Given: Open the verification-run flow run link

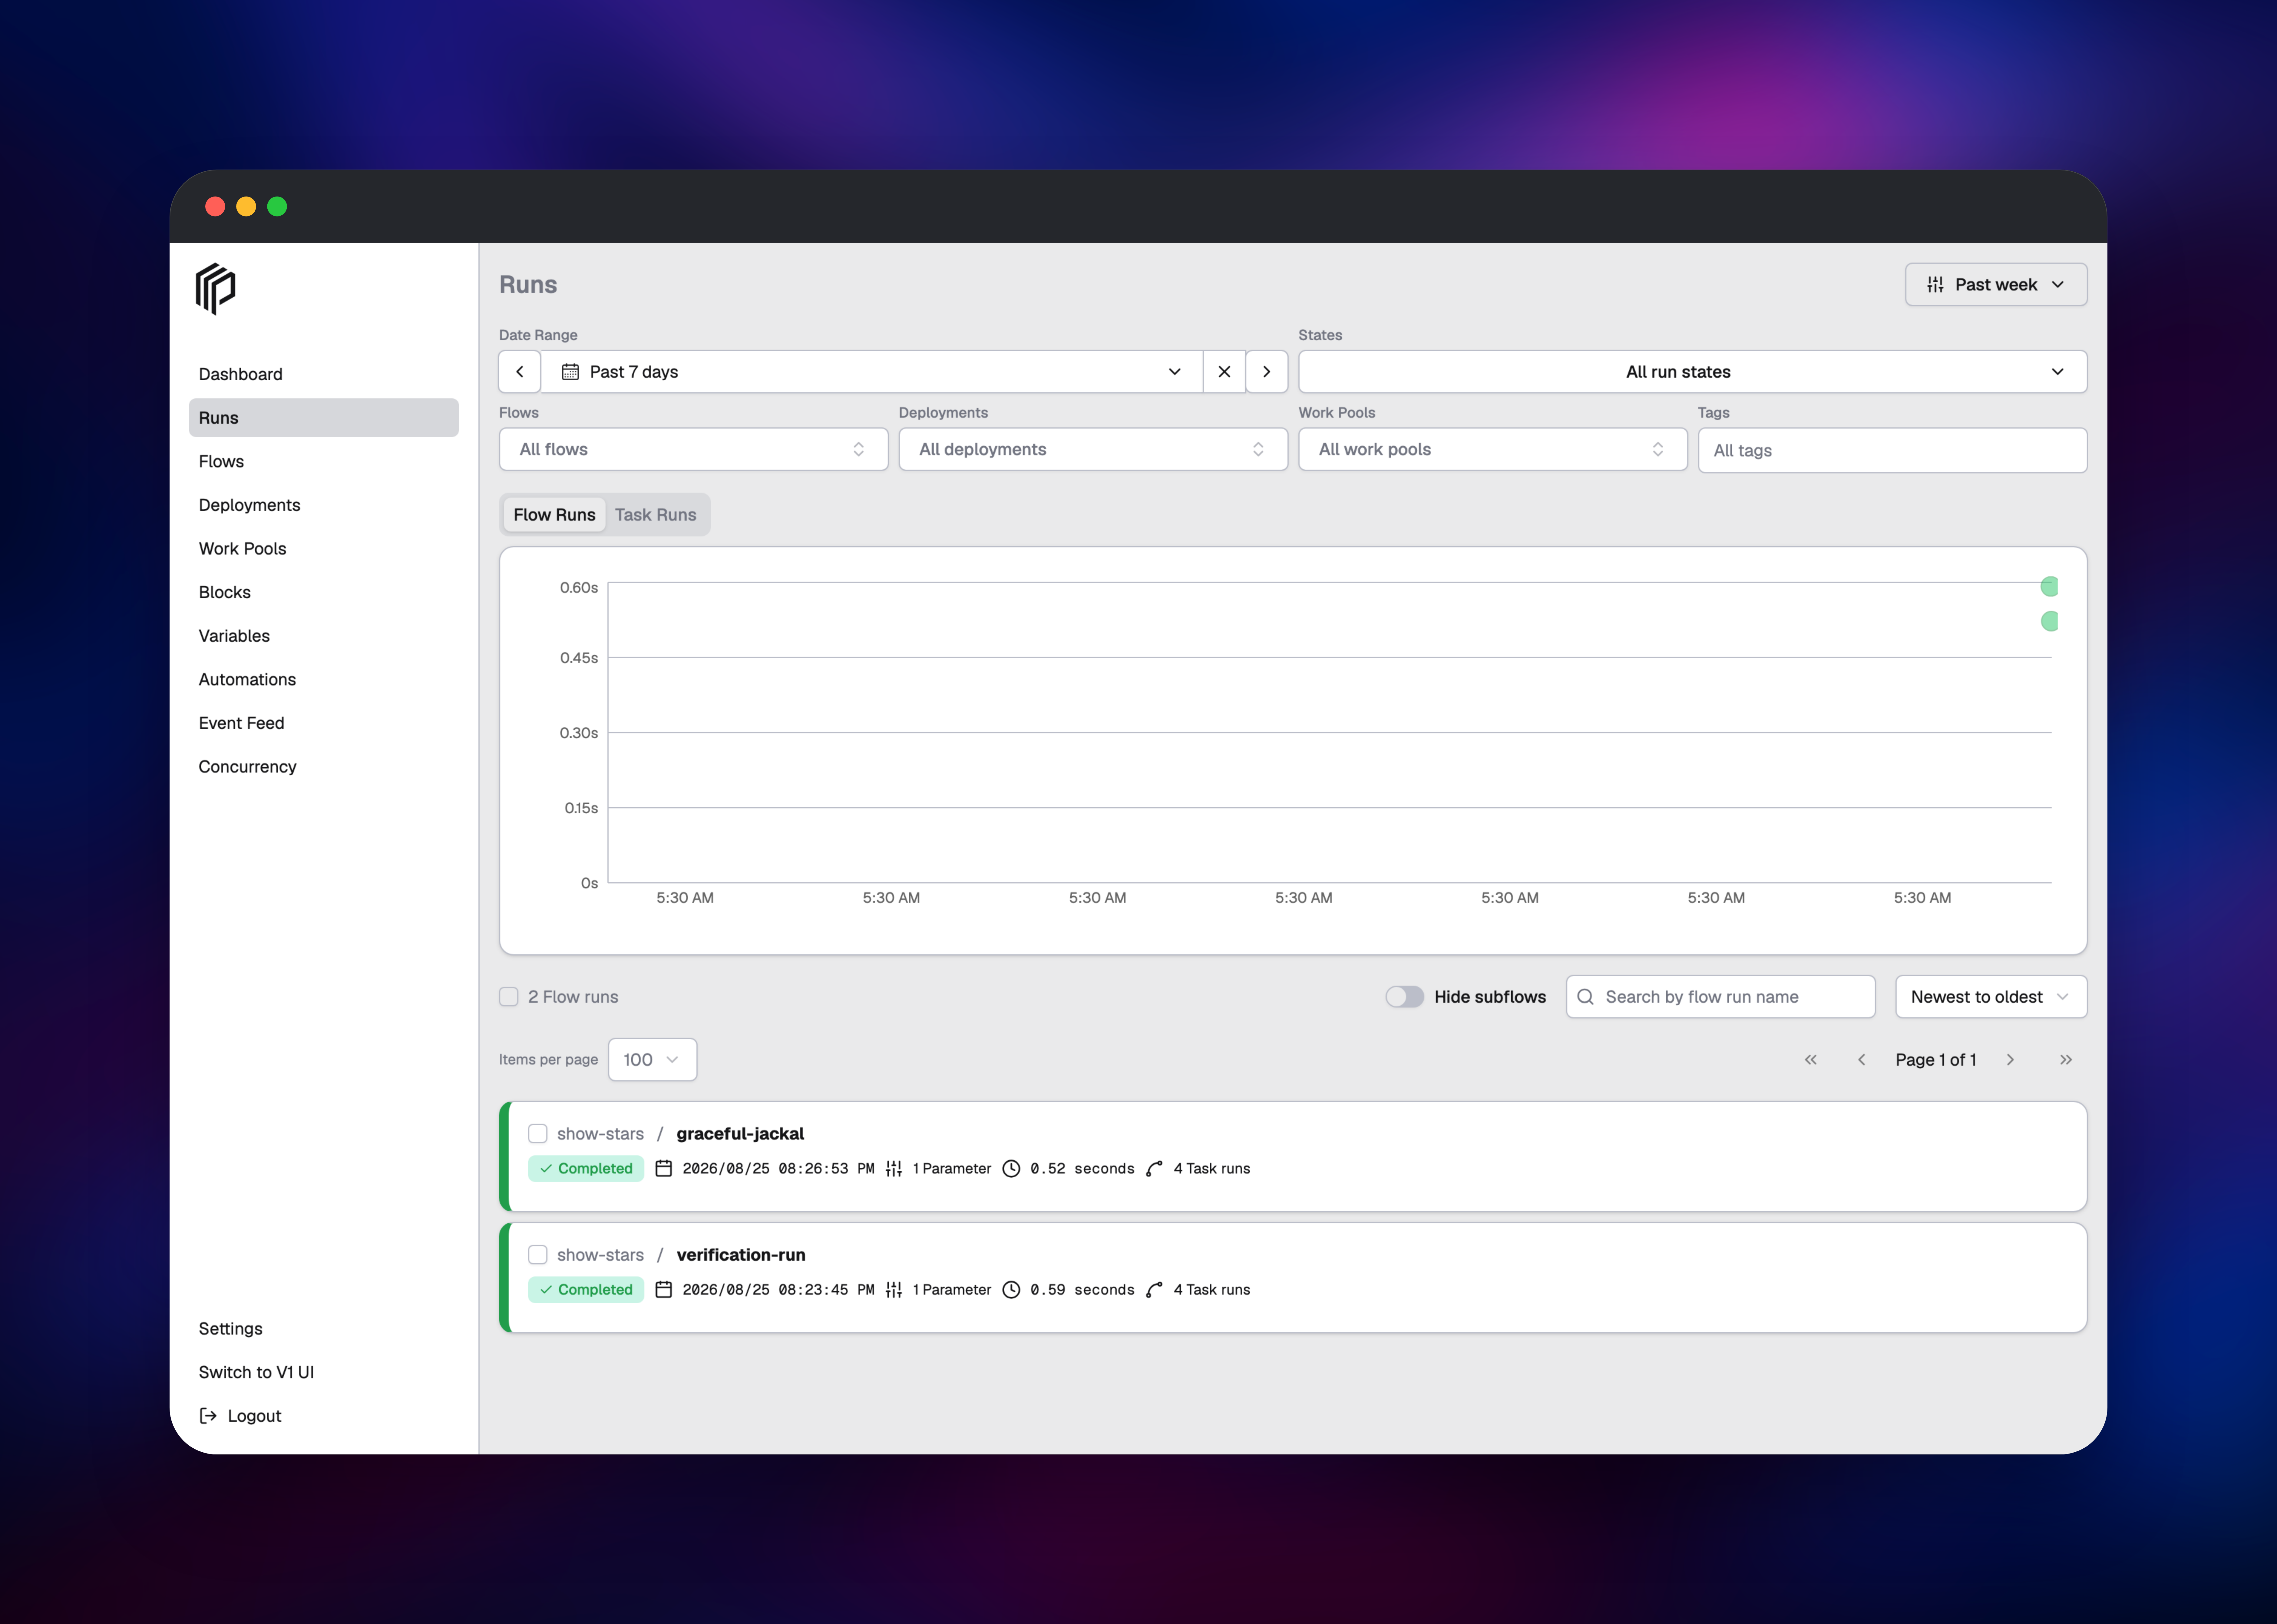Looking at the screenshot, I should click(741, 1255).
